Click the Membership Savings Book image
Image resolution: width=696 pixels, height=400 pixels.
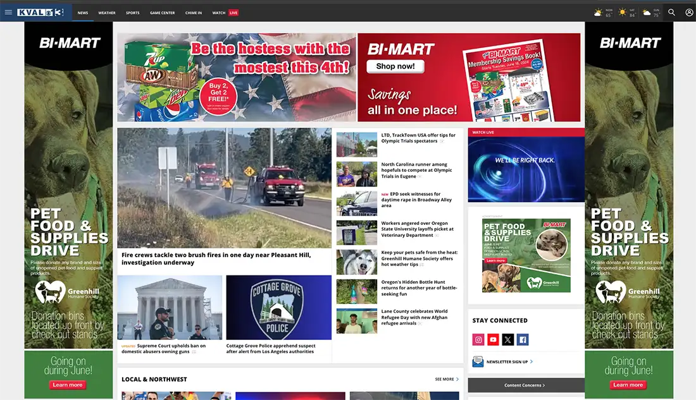508,82
